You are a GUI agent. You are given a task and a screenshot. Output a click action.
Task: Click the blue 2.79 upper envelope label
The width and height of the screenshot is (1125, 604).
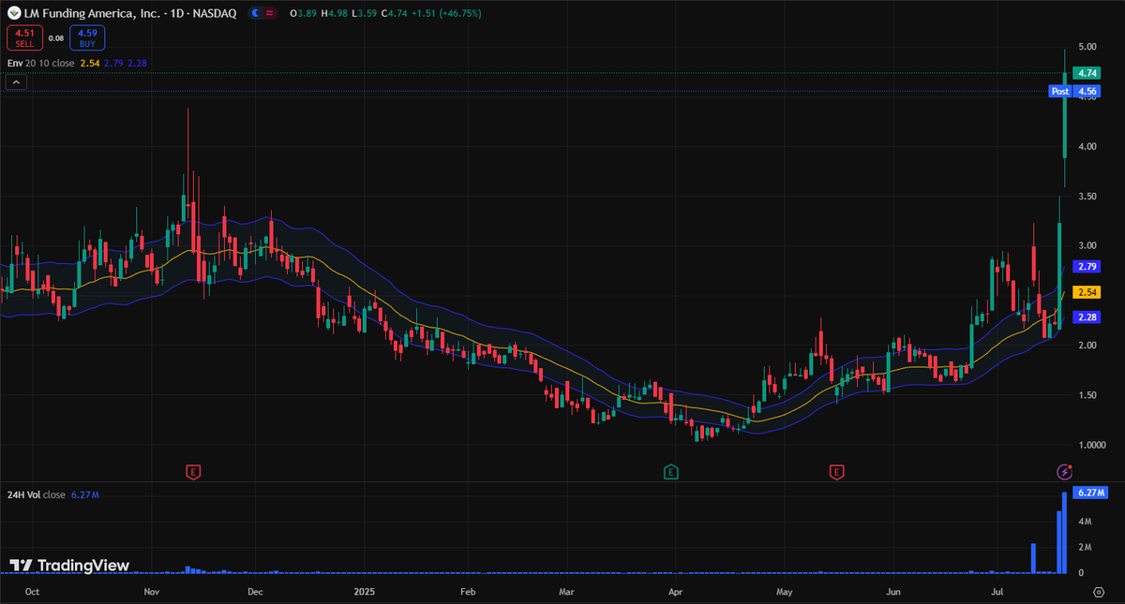pos(1088,267)
